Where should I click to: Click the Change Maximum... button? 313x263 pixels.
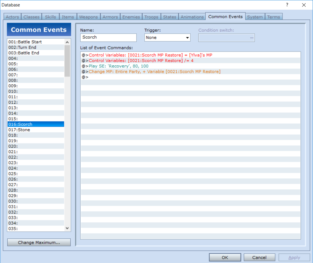[x=39, y=242]
